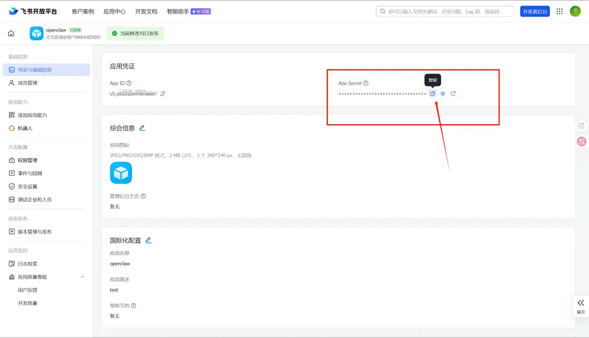Click the openclaw app cube icon
The height and width of the screenshot is (338, 589).
click(x=37, y=33)
